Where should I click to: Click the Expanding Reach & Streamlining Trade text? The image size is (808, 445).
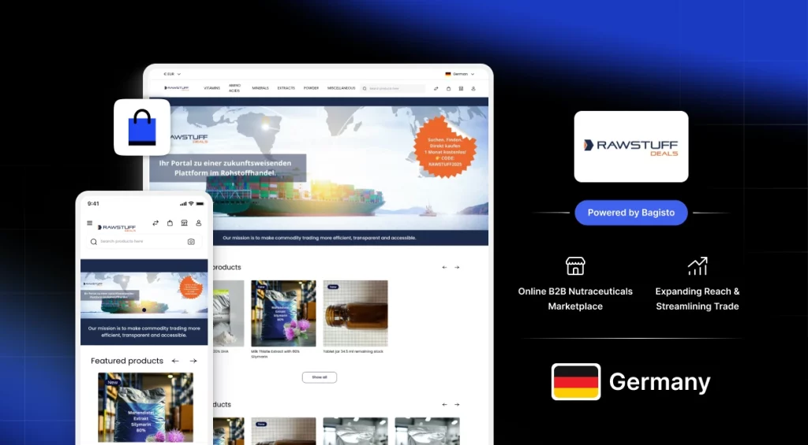(698, 299)
